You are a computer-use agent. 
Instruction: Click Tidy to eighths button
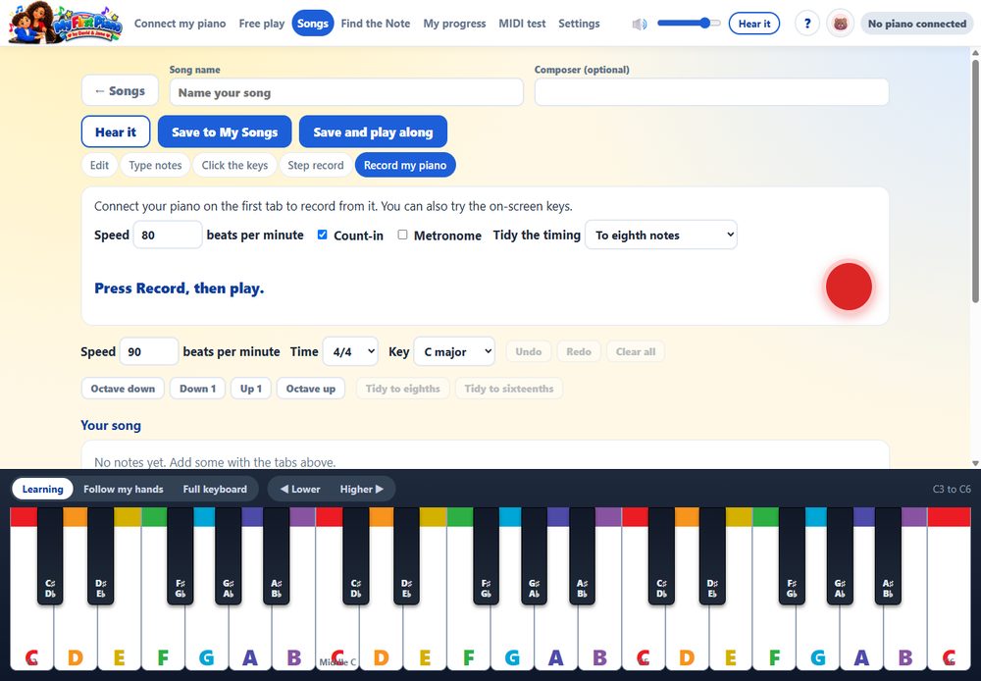click(x=403, y=389)
